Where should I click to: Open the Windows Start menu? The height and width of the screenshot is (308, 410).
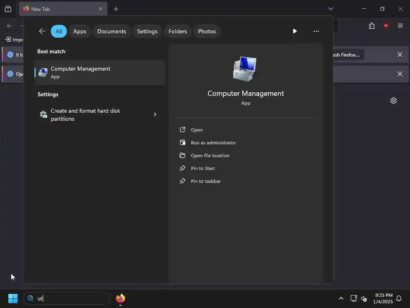[x=13, y=298]
